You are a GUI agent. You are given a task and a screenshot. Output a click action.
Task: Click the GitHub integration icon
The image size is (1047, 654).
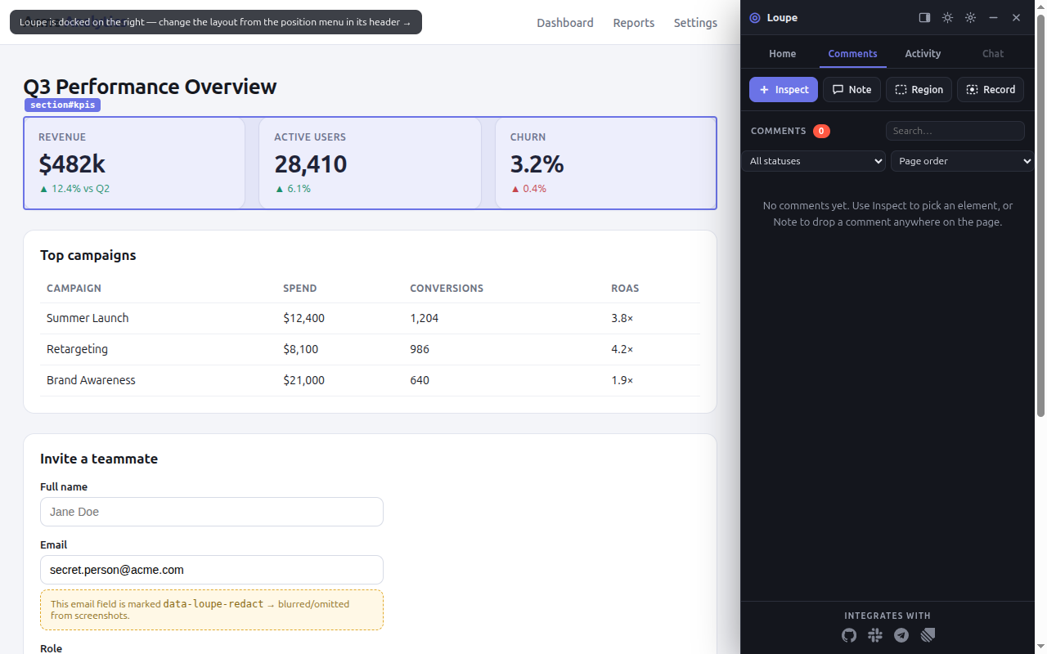[x=849, y=635]
